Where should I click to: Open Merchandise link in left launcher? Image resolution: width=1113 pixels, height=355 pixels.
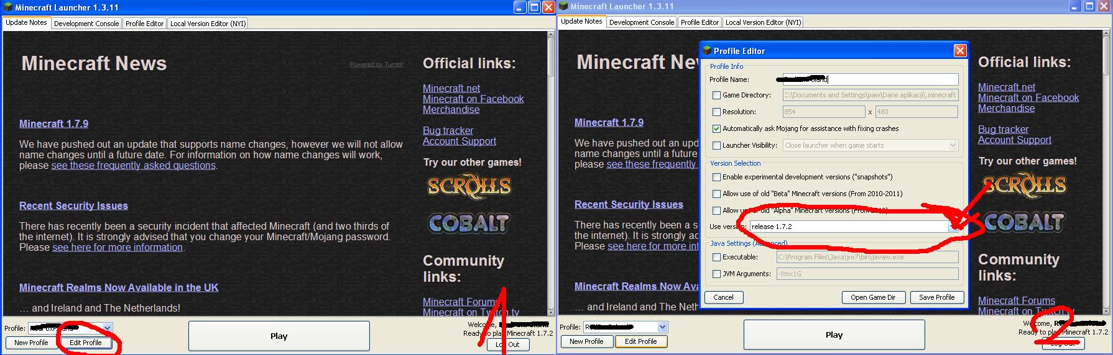point(451,109)
